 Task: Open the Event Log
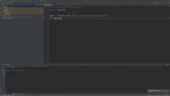pos(166,94)
